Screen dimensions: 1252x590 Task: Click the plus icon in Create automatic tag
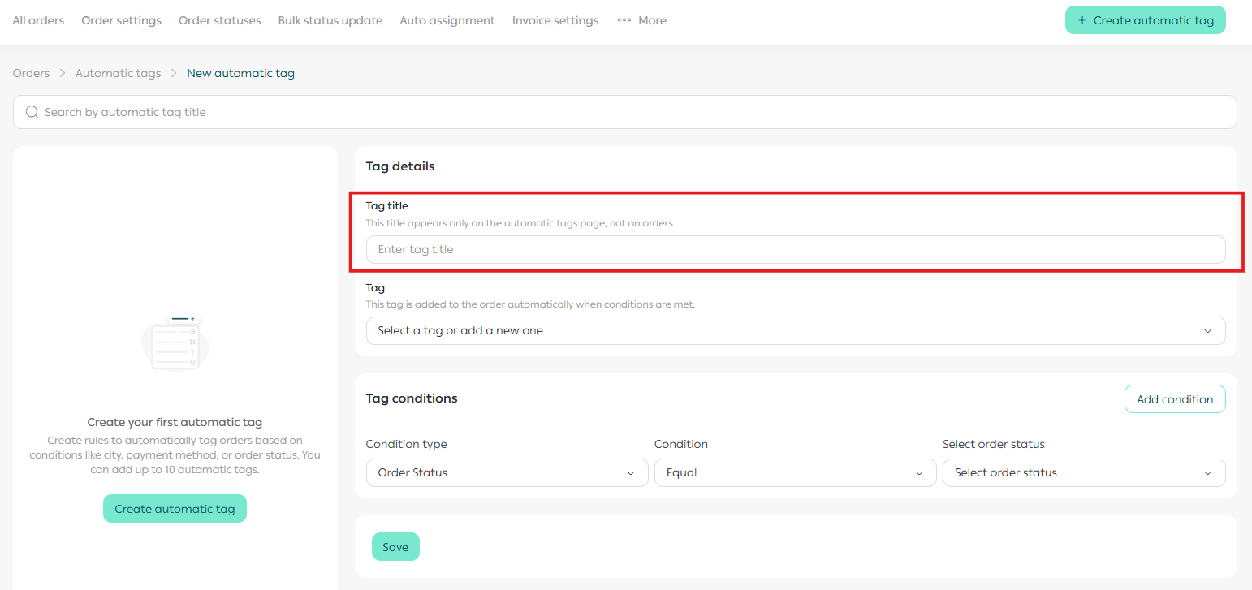[x=1081, y=20]
